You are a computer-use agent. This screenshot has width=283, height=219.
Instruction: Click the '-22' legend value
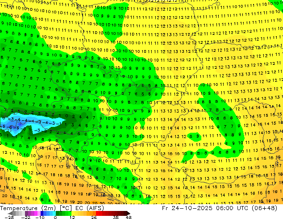[26, 217]
